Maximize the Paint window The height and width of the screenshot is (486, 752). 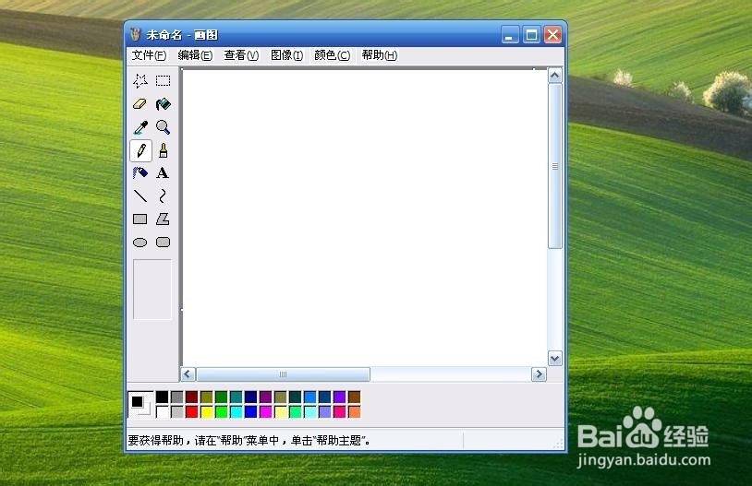(x=531, y=34)
